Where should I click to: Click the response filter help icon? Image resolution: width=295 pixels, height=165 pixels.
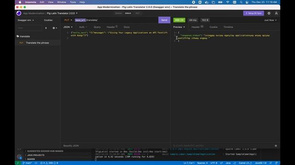[x=276, y=146]
